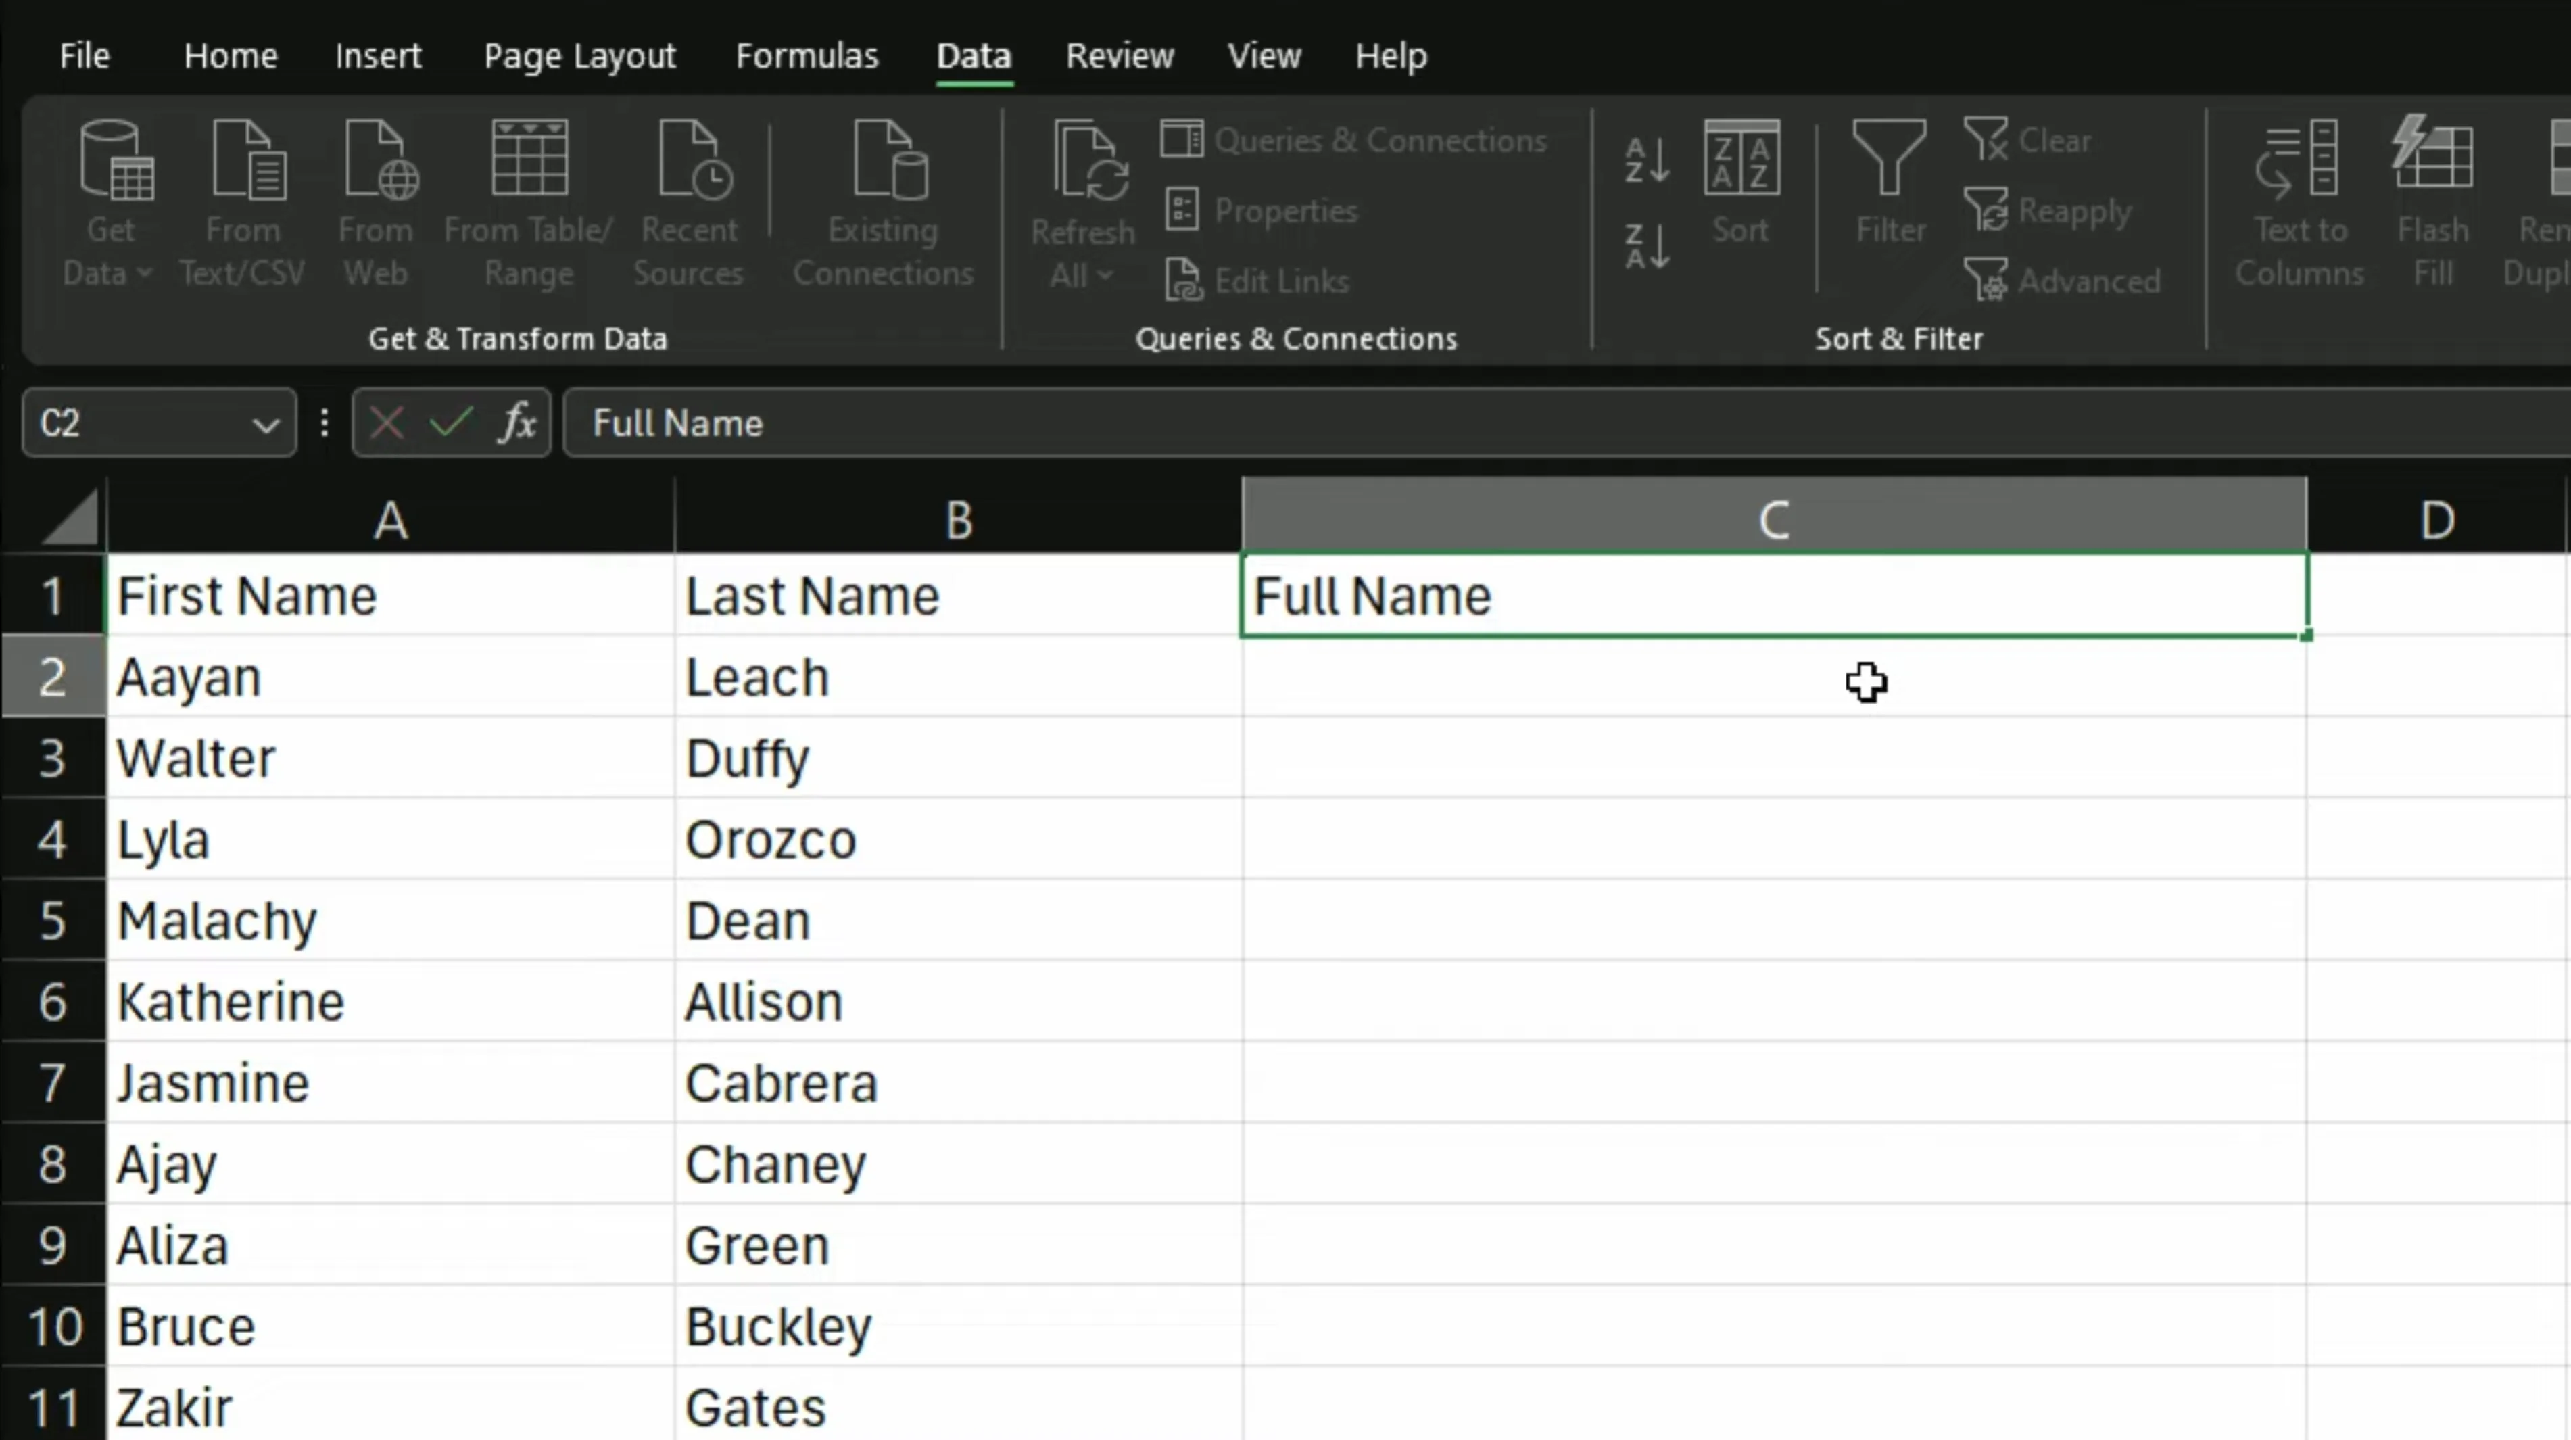Open the Sort dialog
2571x1440 pixels.
click(1741, 184)
